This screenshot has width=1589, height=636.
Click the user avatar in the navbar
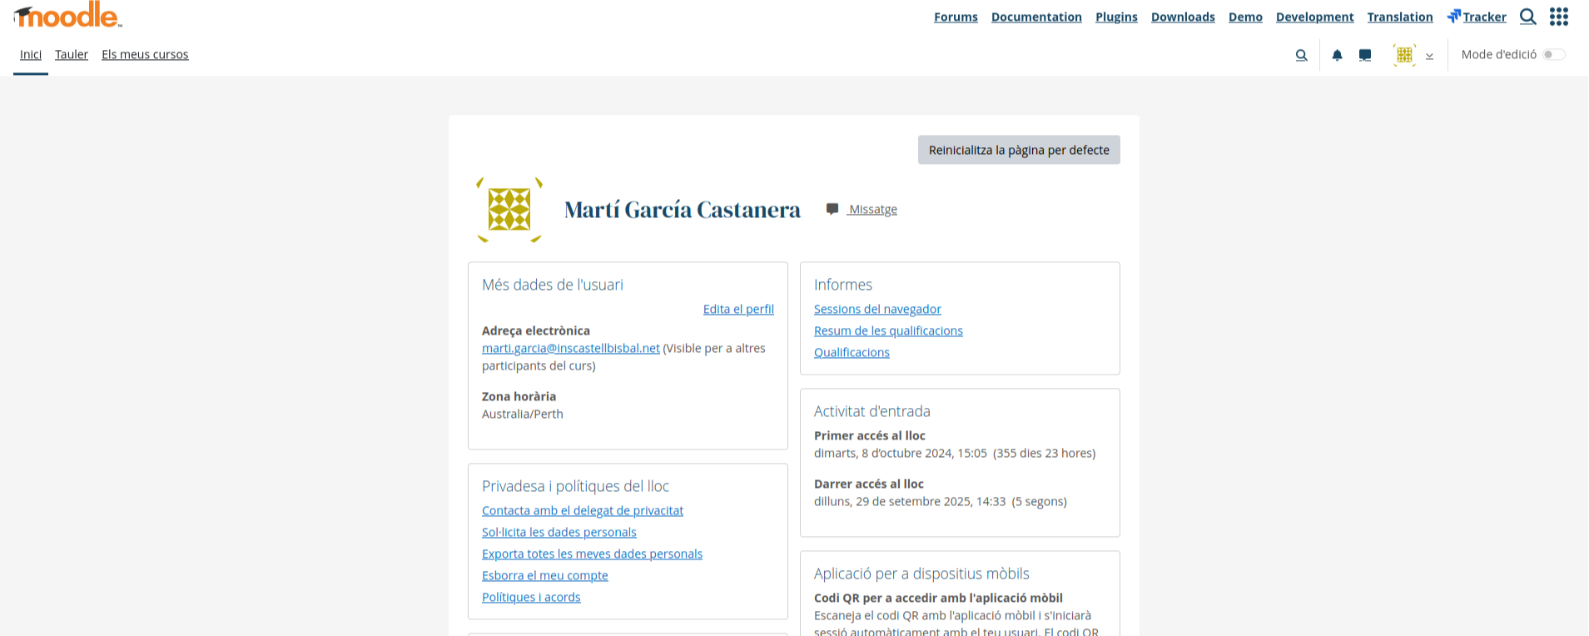point(1404,55)
